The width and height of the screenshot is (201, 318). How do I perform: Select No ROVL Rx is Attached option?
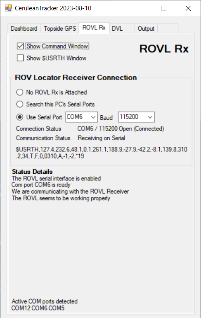(x=19, y=92)
